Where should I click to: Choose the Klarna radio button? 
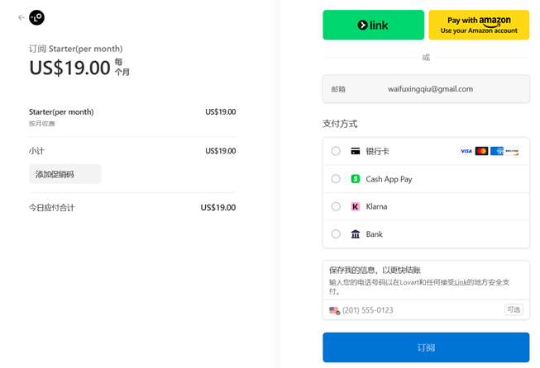(x=336, y=206)
